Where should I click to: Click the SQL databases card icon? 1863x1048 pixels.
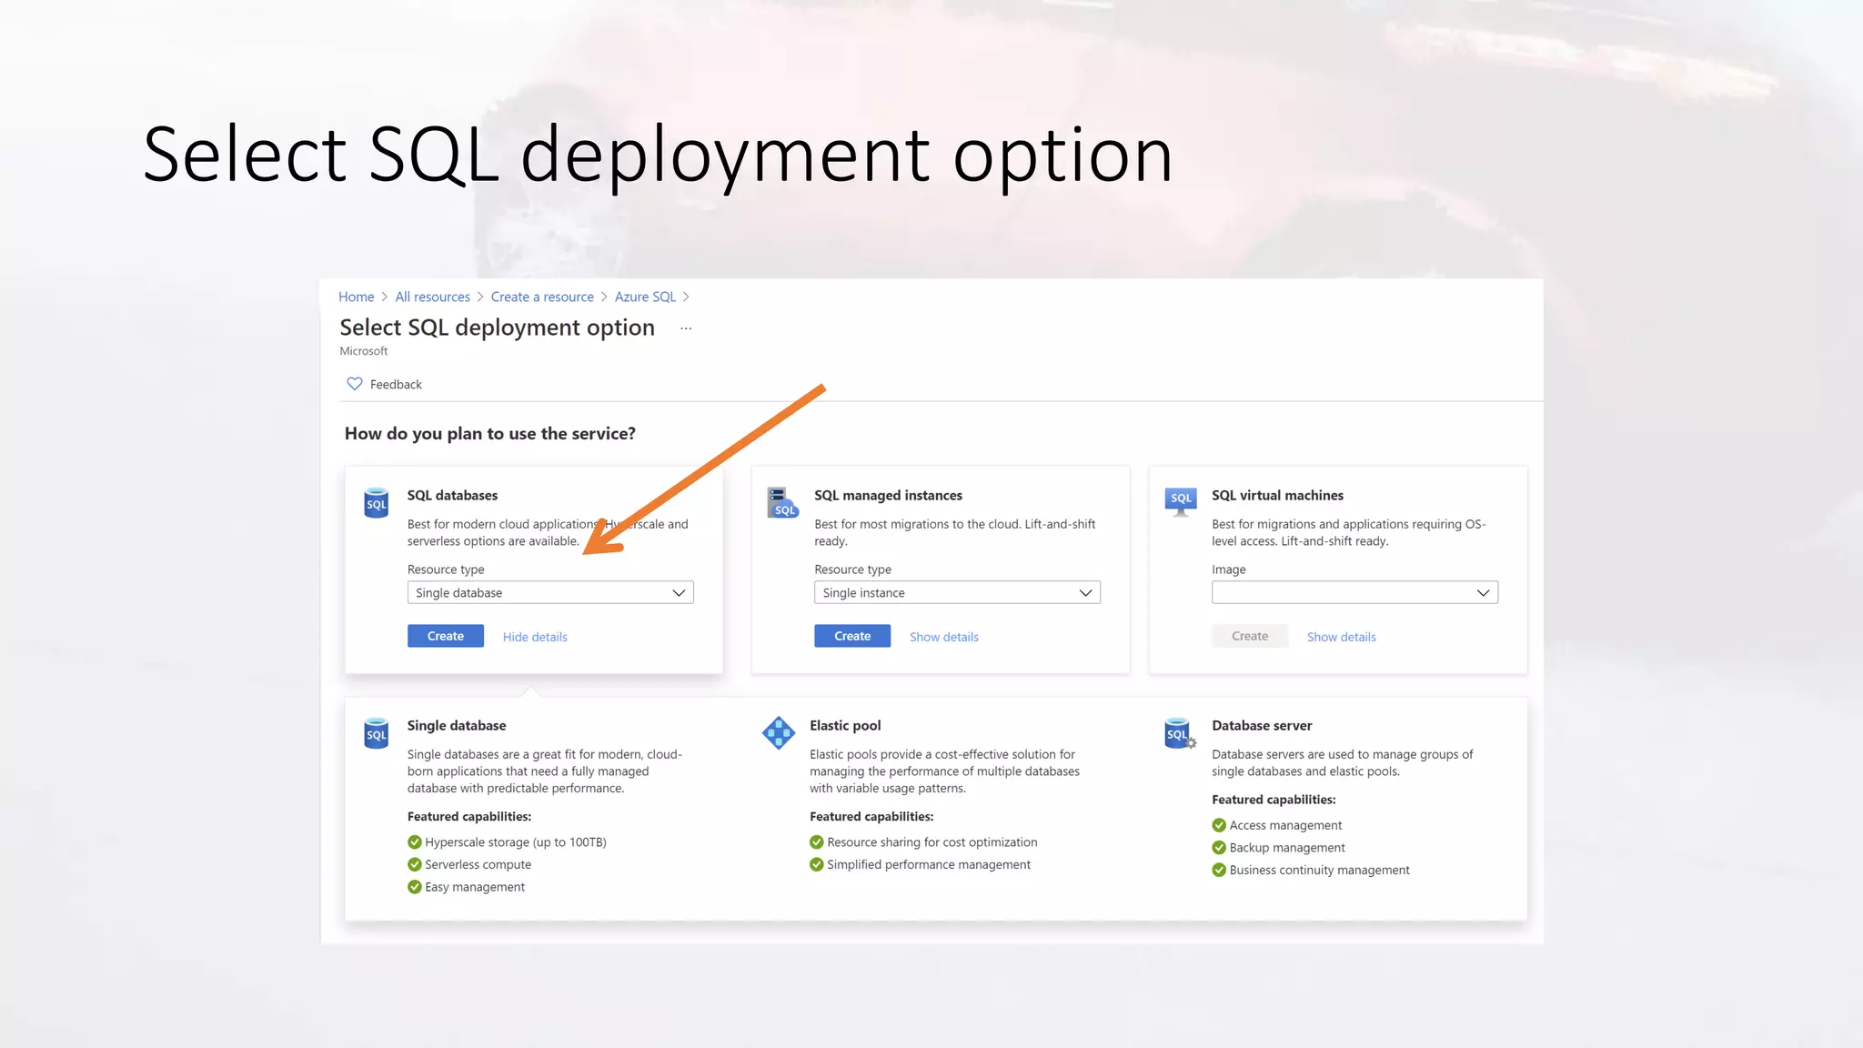(376, 503)
